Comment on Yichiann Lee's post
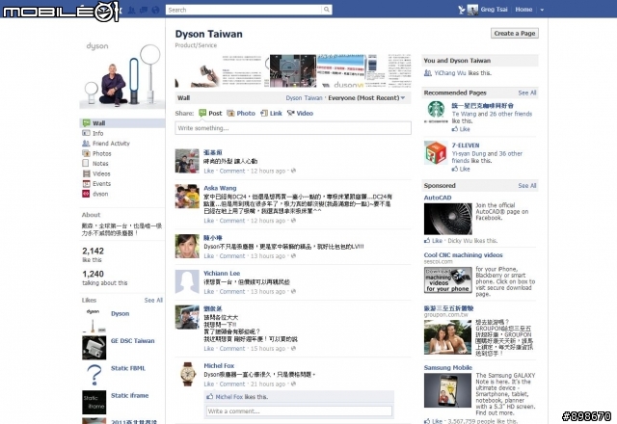This screenshot has width=617, height=424. 232,292
